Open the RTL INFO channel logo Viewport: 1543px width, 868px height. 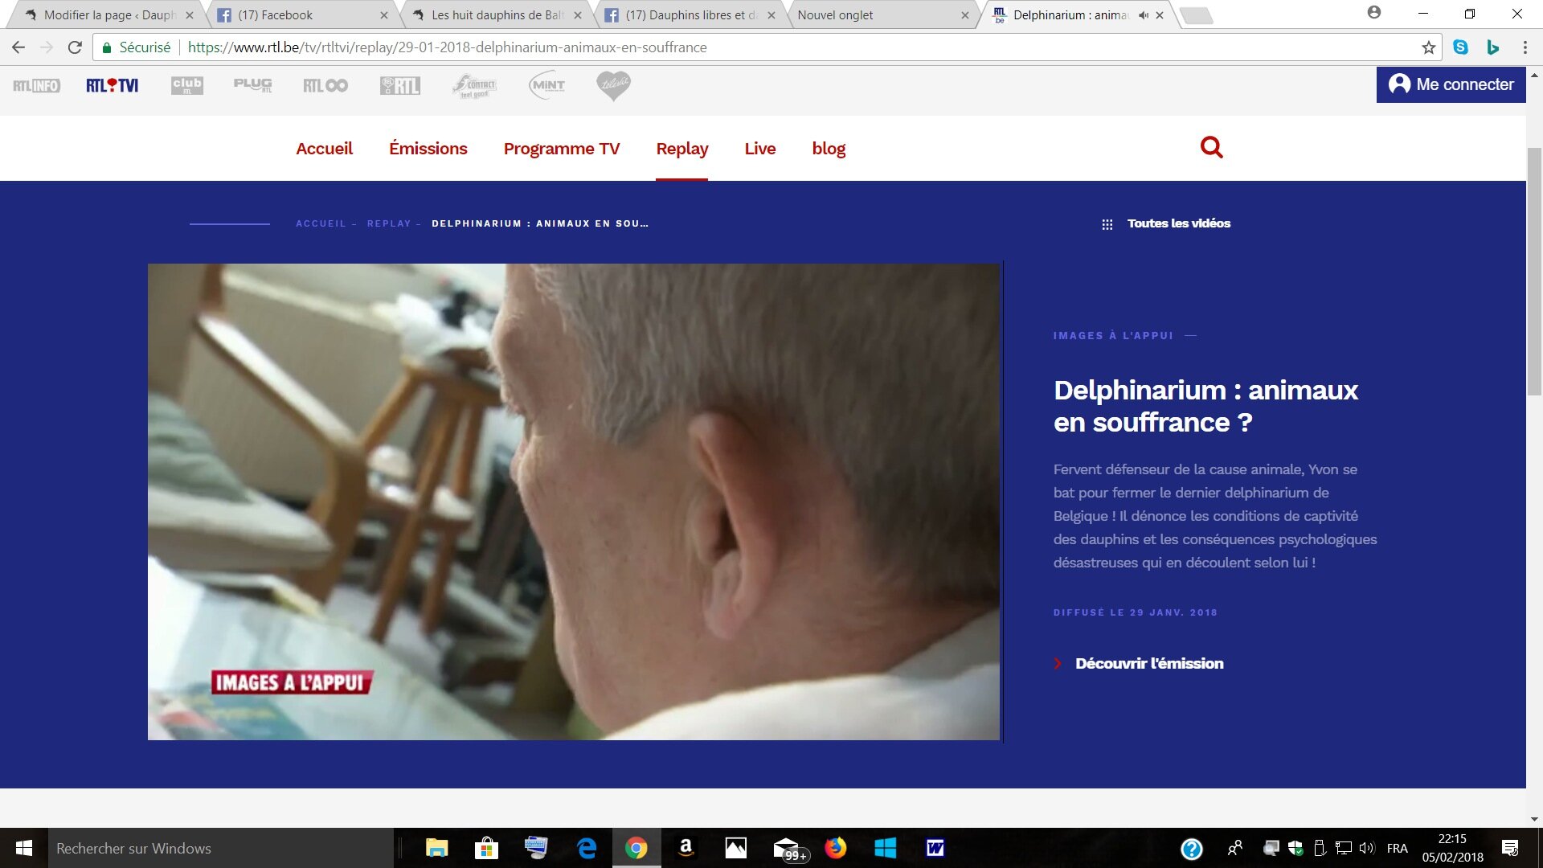coord(36,85)
